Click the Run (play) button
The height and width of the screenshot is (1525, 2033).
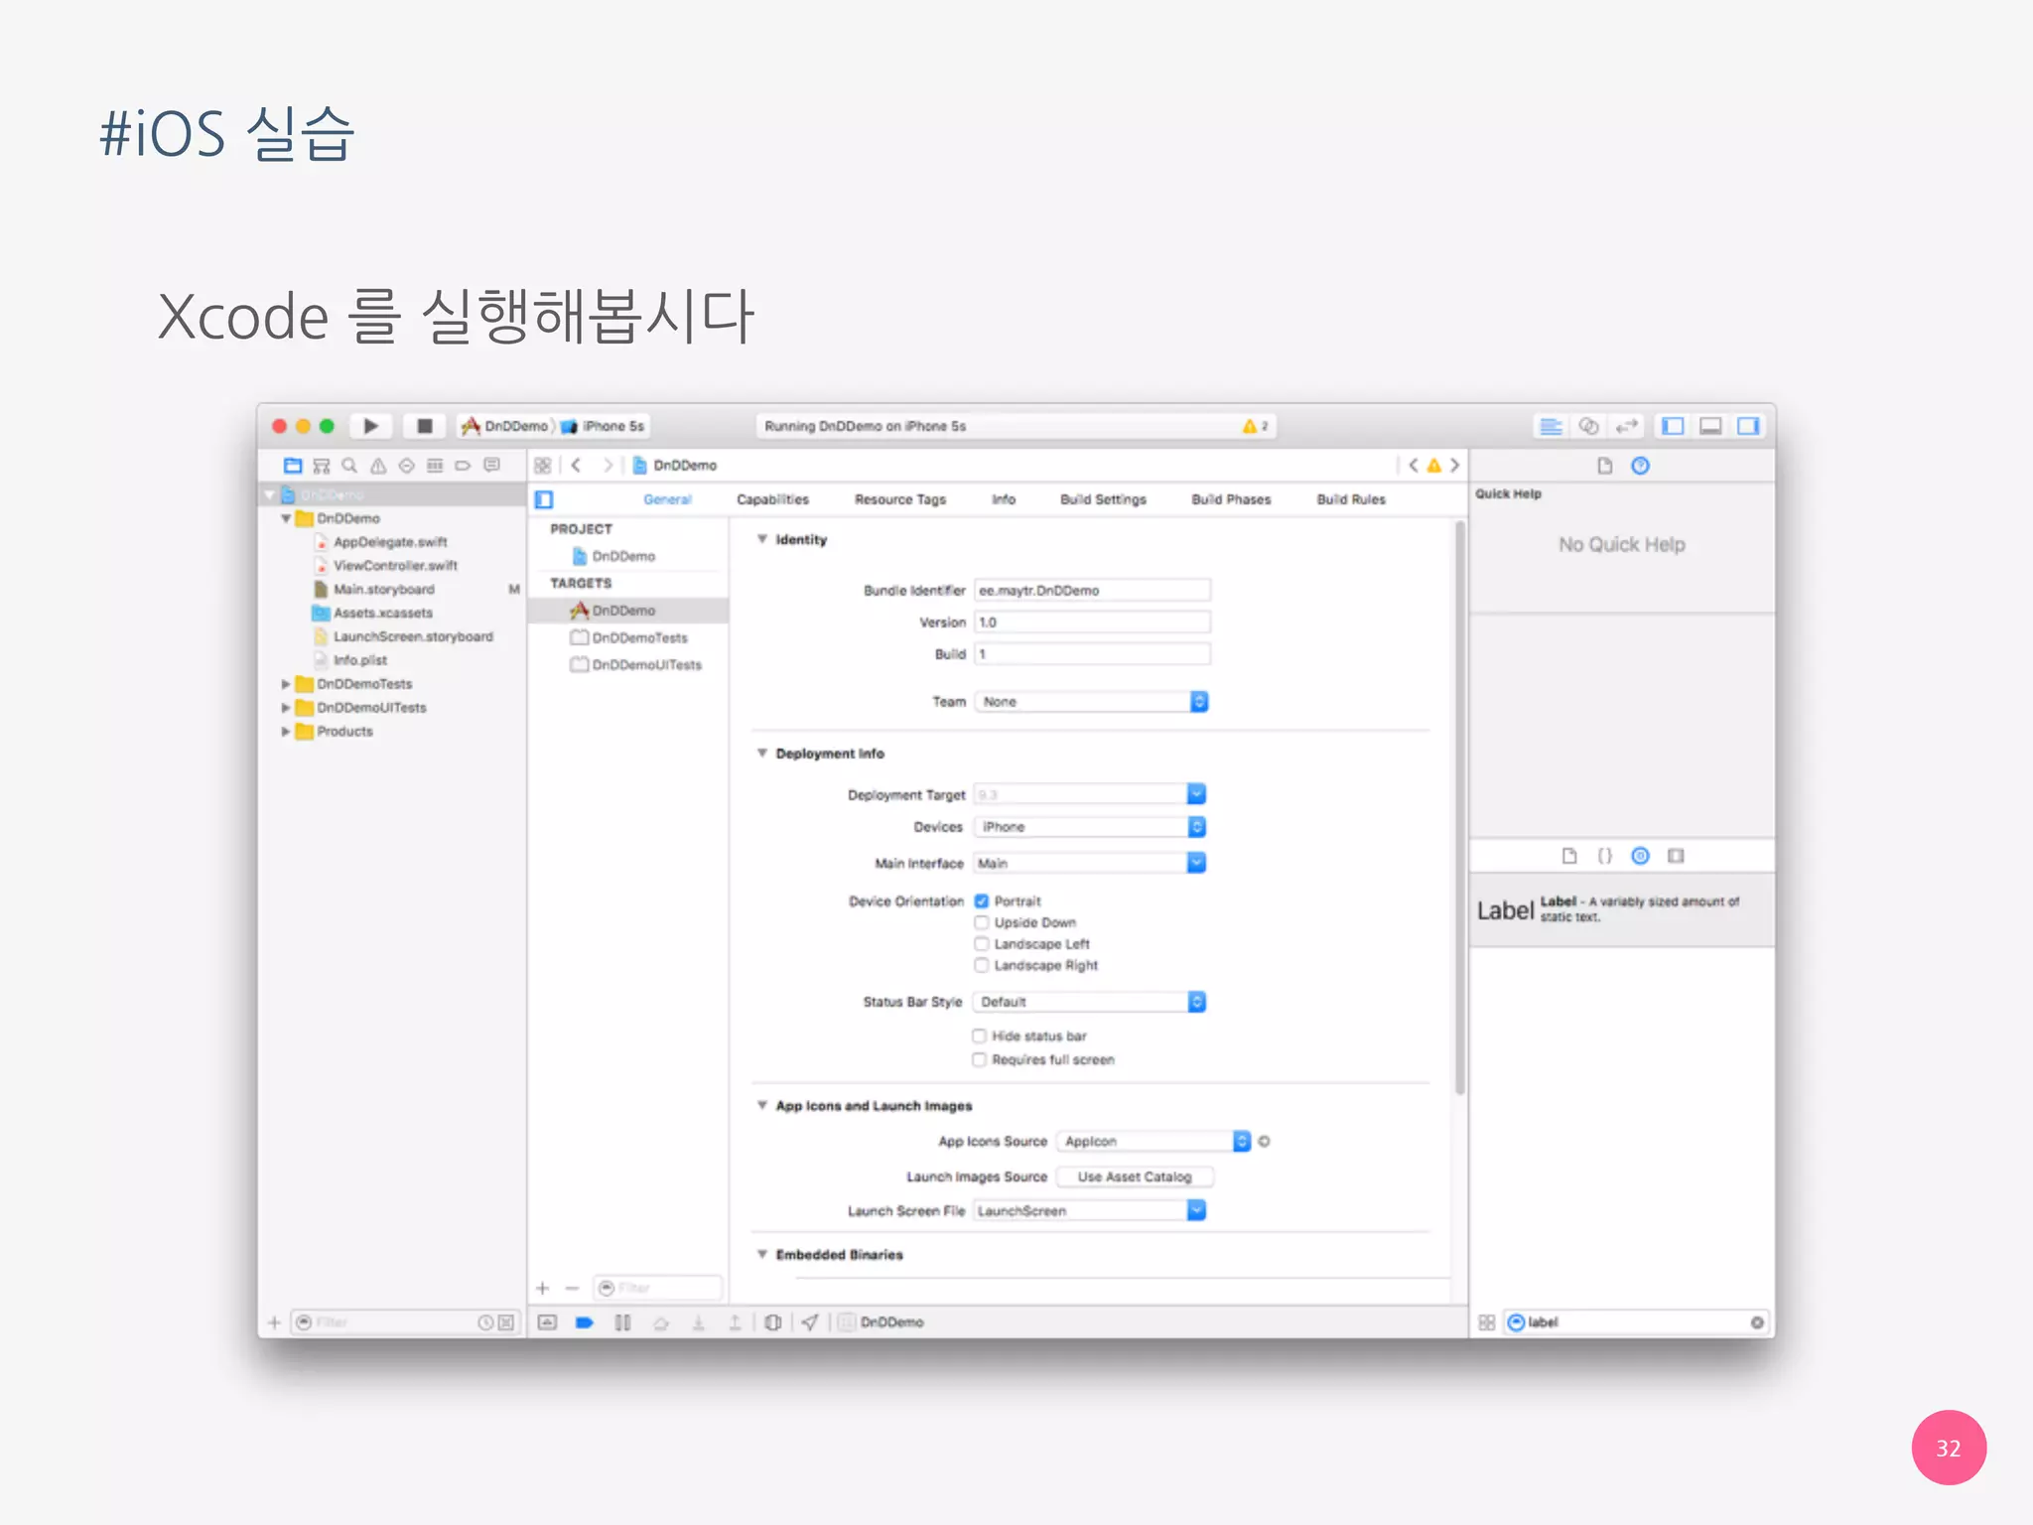pos(370,426)
